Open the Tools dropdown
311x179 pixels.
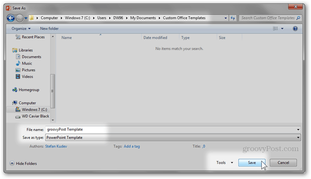pos(225,163)
